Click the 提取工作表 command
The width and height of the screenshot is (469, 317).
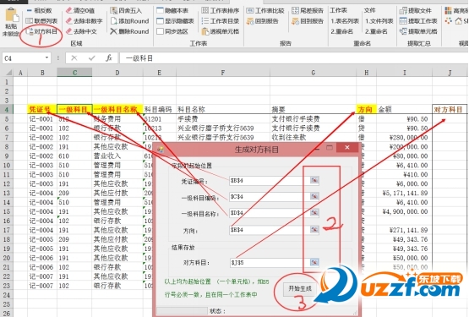point(418,21)
